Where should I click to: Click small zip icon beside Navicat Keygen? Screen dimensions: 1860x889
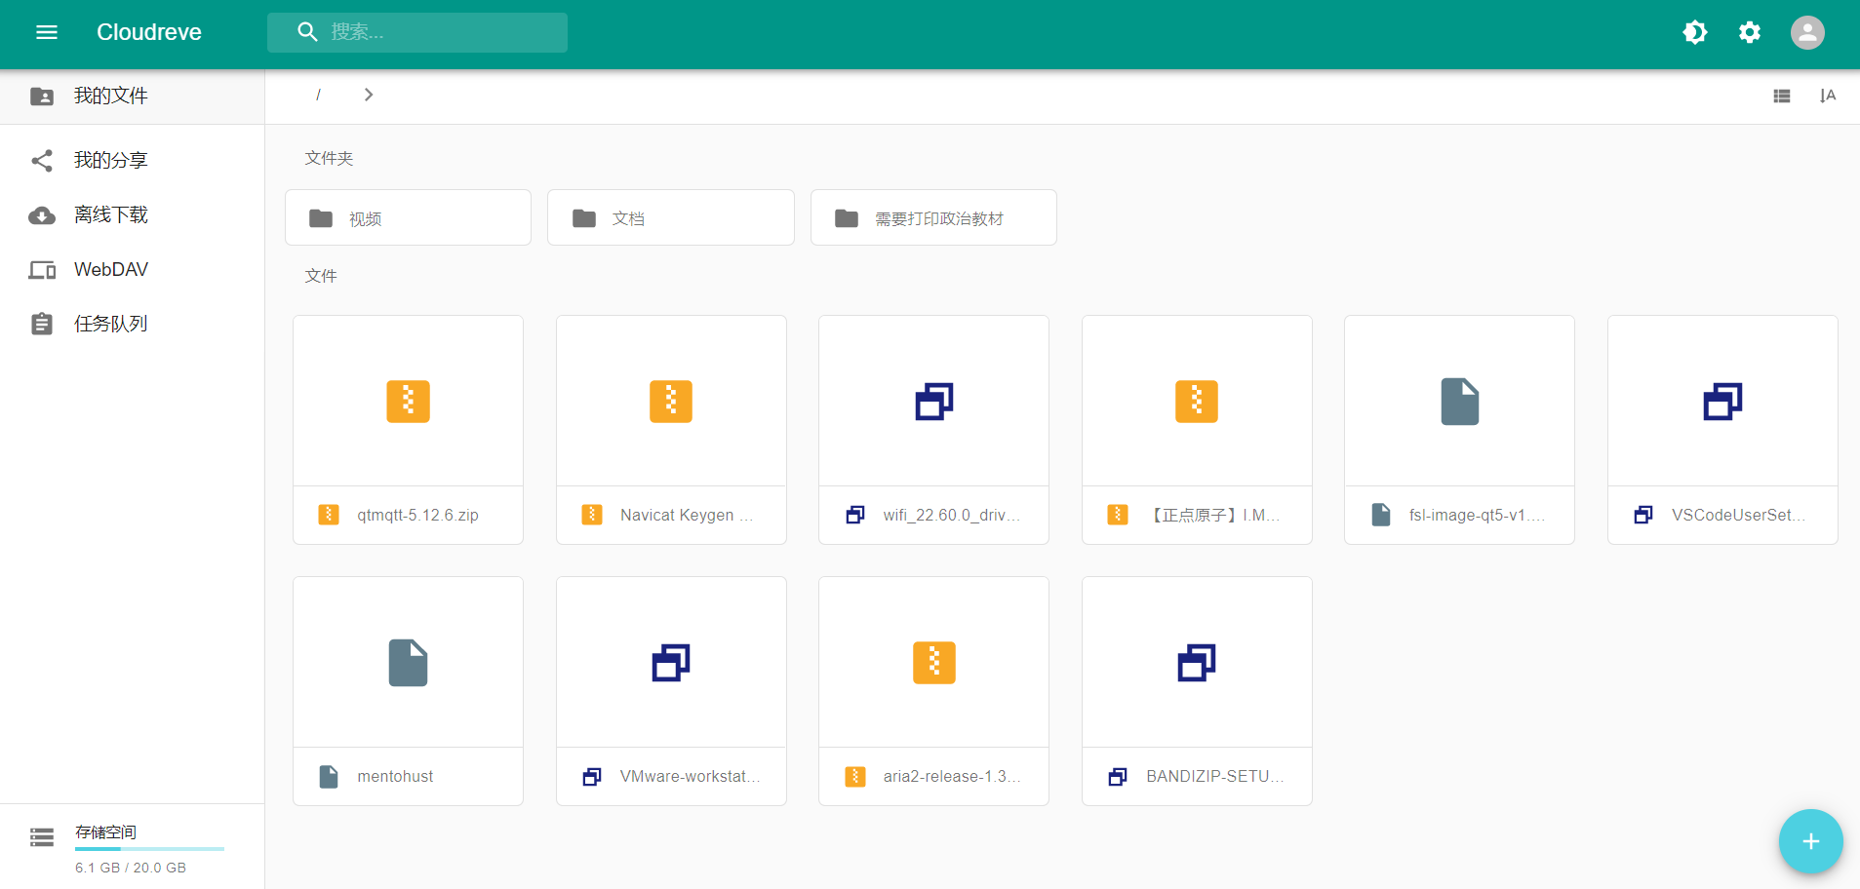click(592, 515)
